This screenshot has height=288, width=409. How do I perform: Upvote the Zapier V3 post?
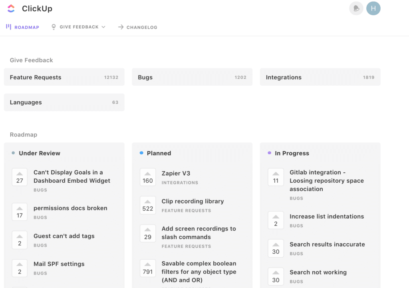[148, 177]
